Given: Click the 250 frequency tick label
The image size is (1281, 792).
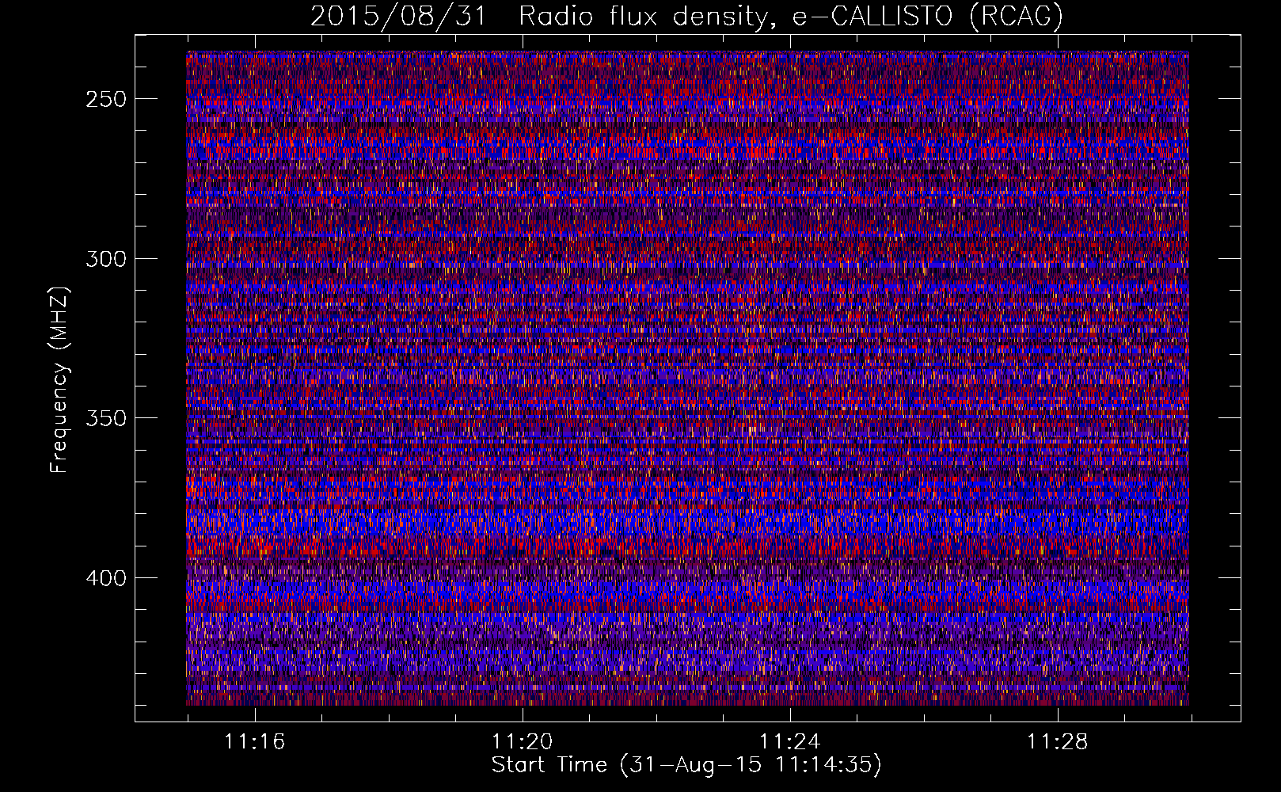Looking at the screenshot, I should 106,99.
